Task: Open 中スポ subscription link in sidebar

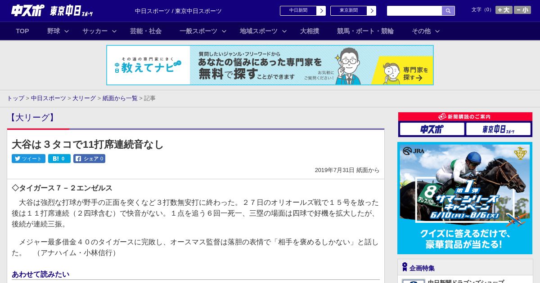Action: point(432,129)
